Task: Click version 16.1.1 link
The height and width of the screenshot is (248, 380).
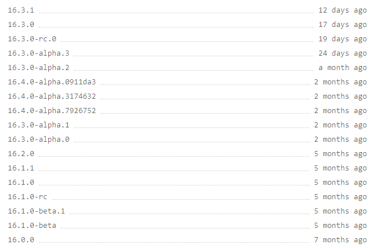Action: tap(21, 168)
